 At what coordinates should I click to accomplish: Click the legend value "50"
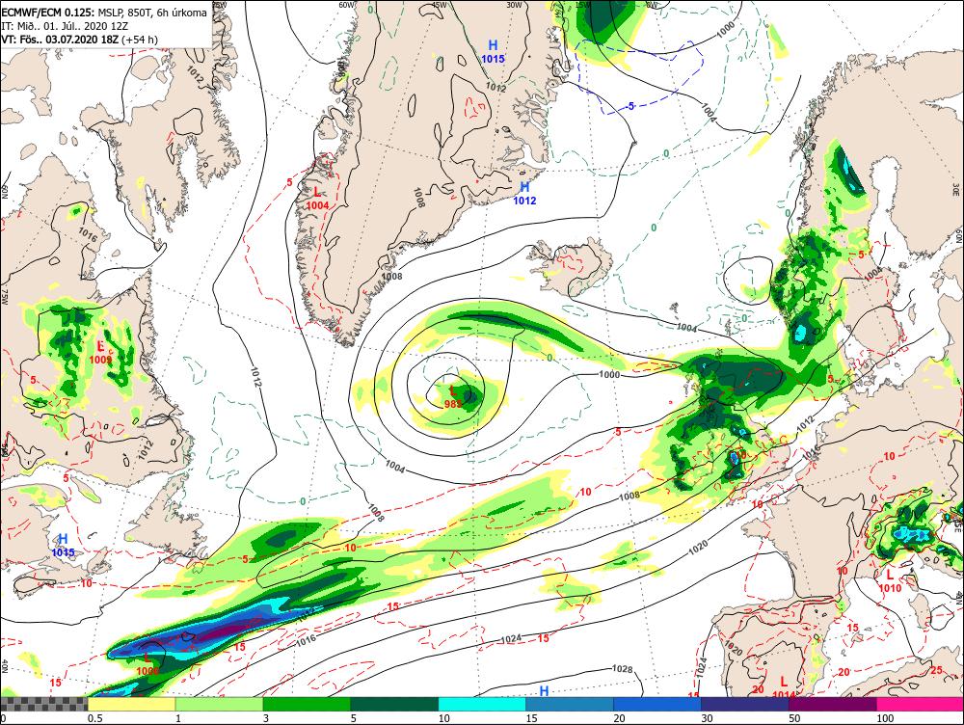794,718
